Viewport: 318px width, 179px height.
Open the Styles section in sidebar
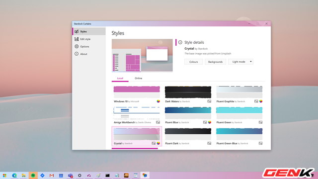pos(89,31)
